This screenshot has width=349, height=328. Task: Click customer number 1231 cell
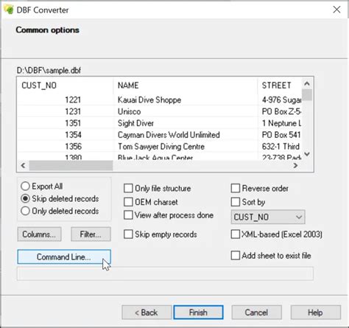coord(73,111)
